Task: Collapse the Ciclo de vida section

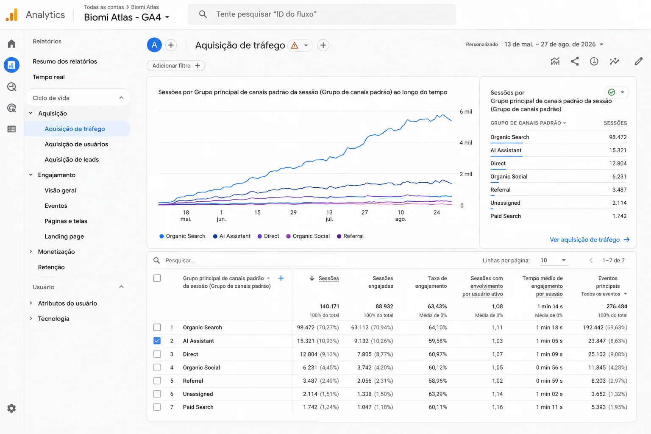Action: pyautogui.click(x=121, y=98)
